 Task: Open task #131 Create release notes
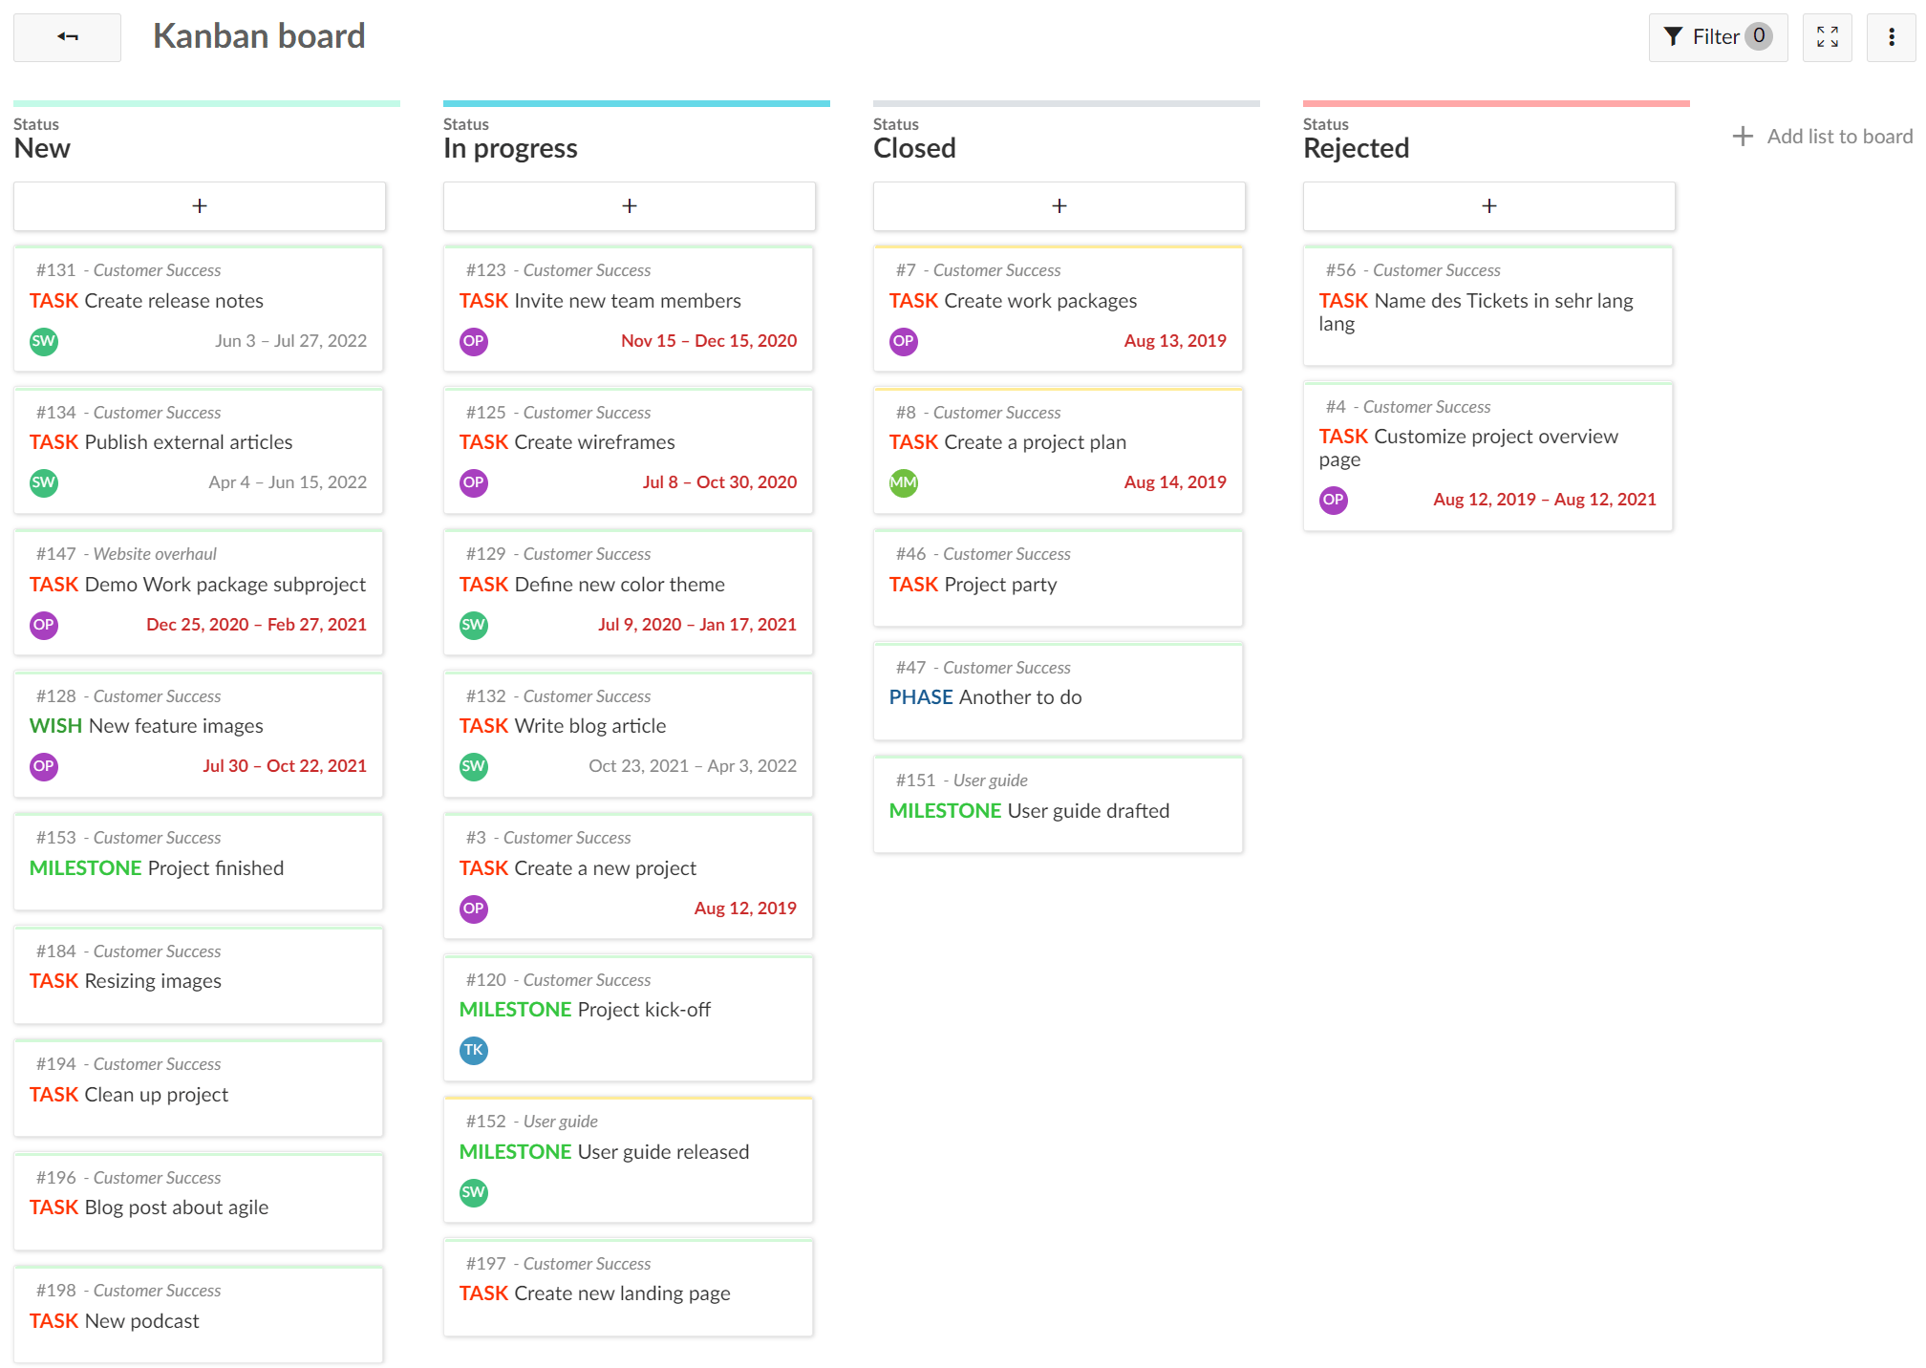click(x=173, y=300)
